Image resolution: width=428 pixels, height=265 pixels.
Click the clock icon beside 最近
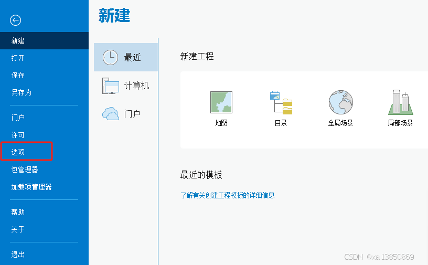click(110, 57)
